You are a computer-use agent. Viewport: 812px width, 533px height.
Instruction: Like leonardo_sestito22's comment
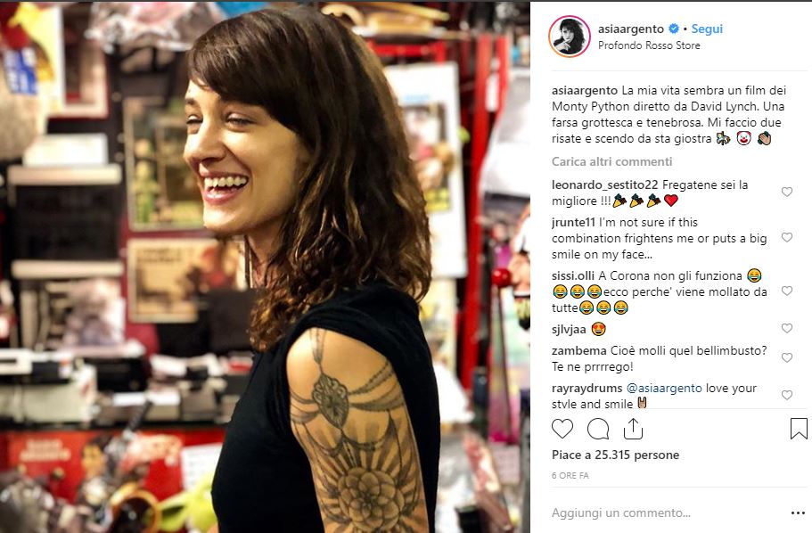coord(787,193)
